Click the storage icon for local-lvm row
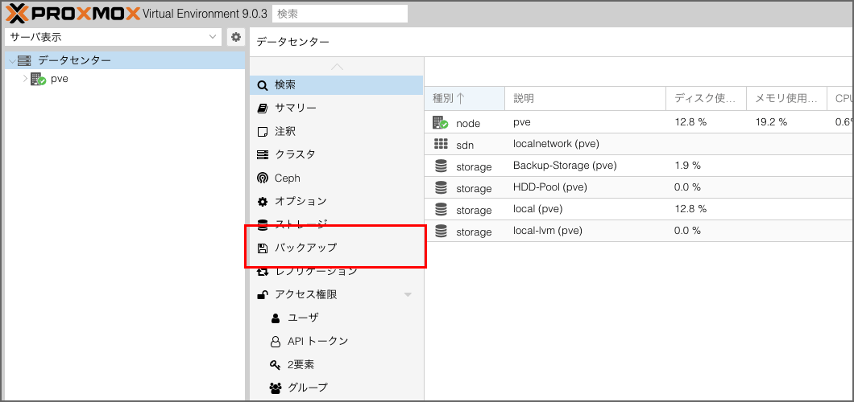This screenshot has width=854, height=402. tap(440, 231)
